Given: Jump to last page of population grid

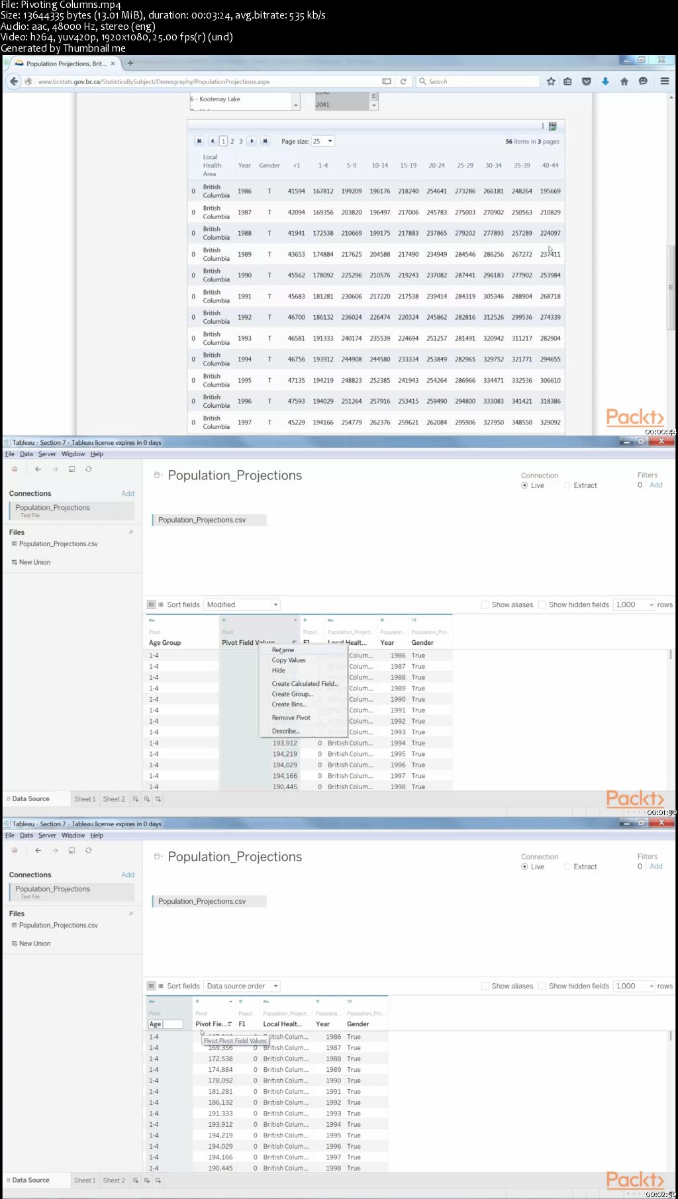Looking at the screenshot, I should pyautogui.click(x=265, y=141).
